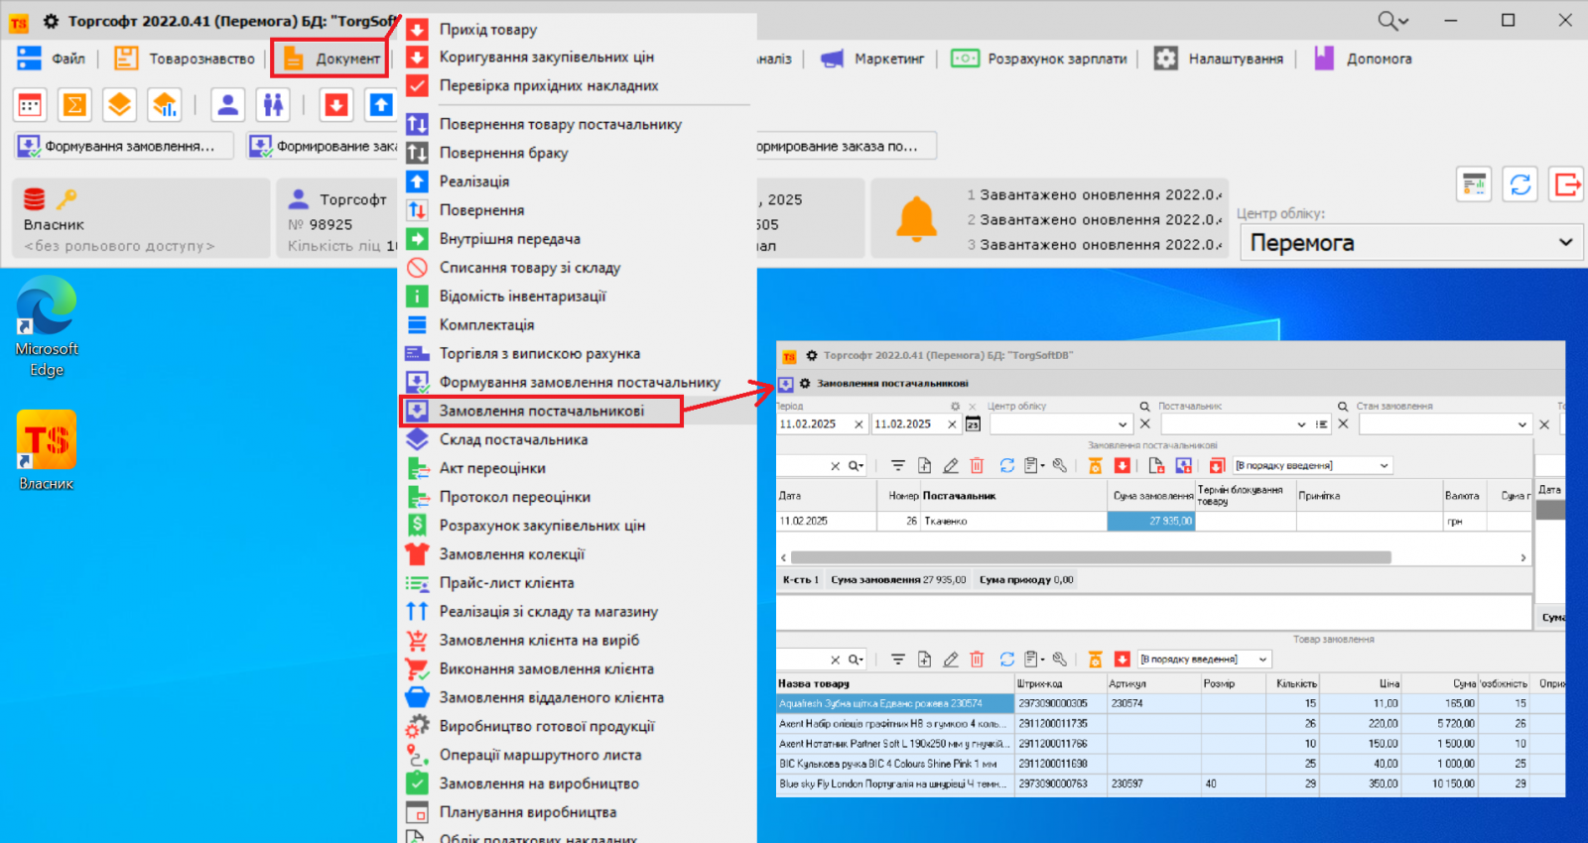Select Списання товару зі складу entry
The height and width of the screenshot is (843, 1588).
click(529, 268)
